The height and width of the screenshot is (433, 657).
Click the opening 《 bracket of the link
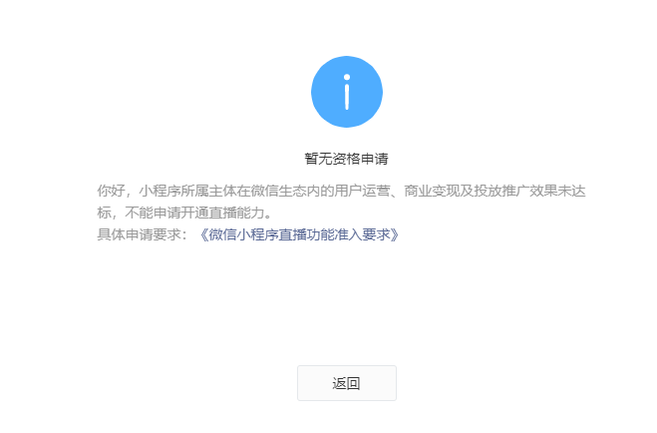point(202,234)
